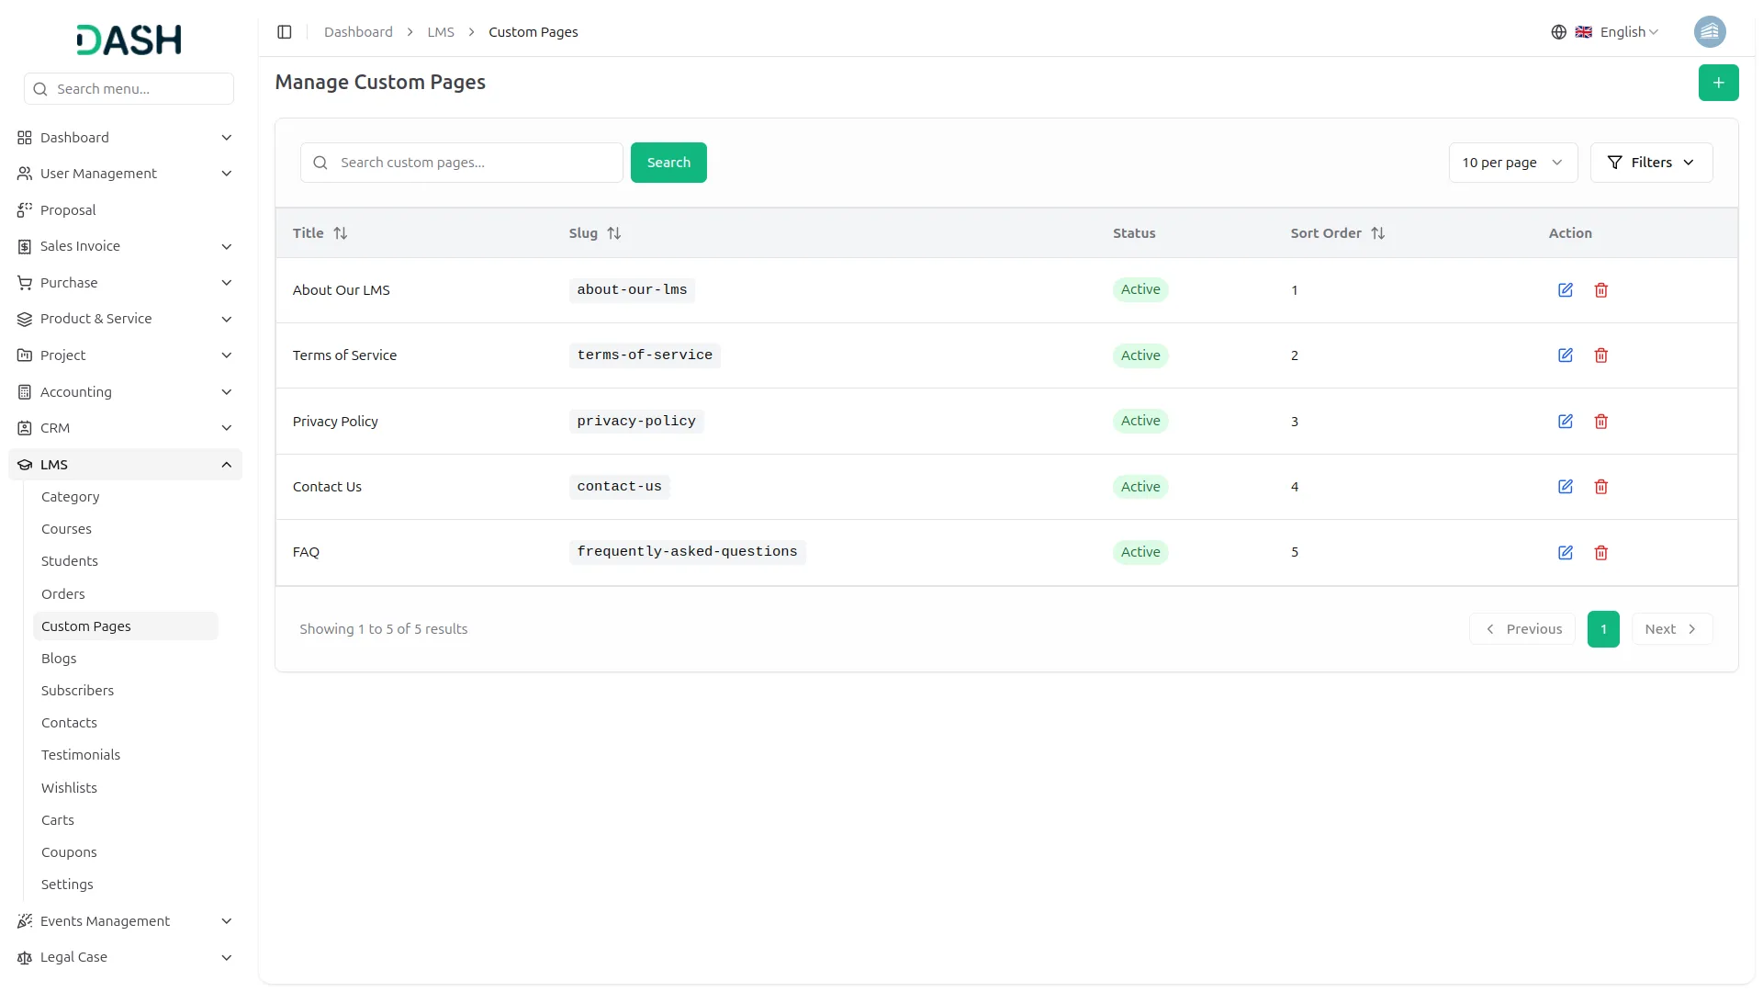Toggle the sidebar panel icon

(285, 32)
